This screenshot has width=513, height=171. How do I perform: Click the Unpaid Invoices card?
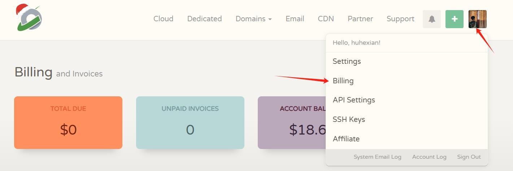(x=190, y=123)
